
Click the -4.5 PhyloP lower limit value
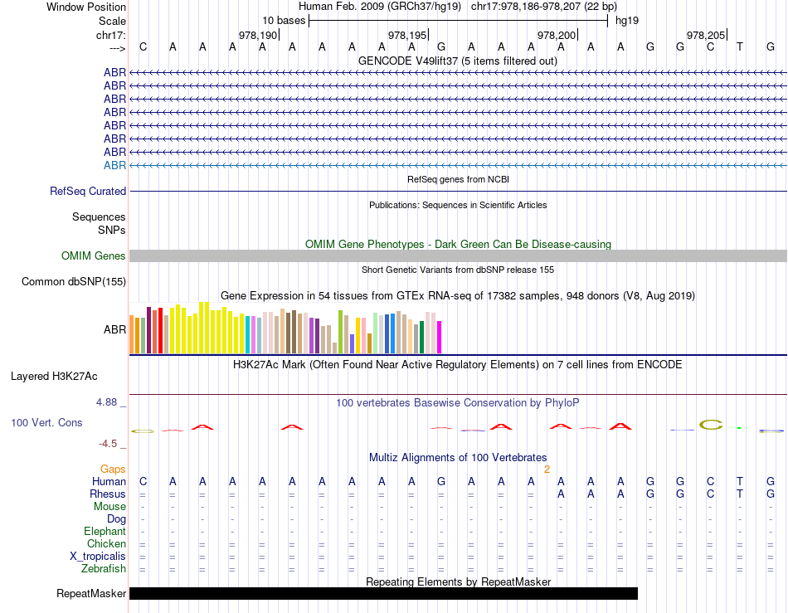108,444
